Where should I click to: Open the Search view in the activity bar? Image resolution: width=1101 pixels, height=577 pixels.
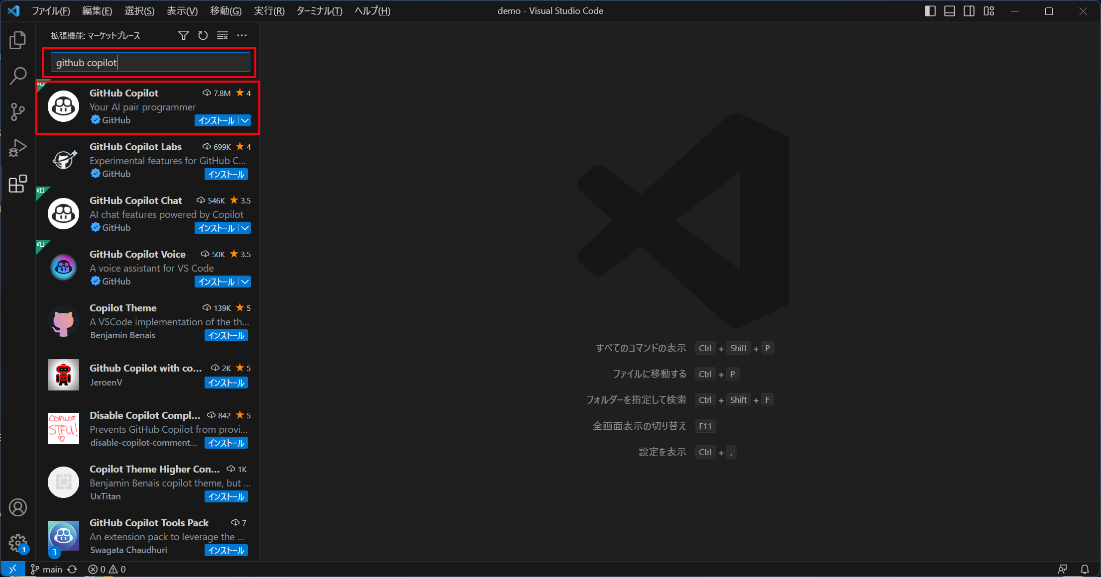pyautogui.click(x=18, y=76)
